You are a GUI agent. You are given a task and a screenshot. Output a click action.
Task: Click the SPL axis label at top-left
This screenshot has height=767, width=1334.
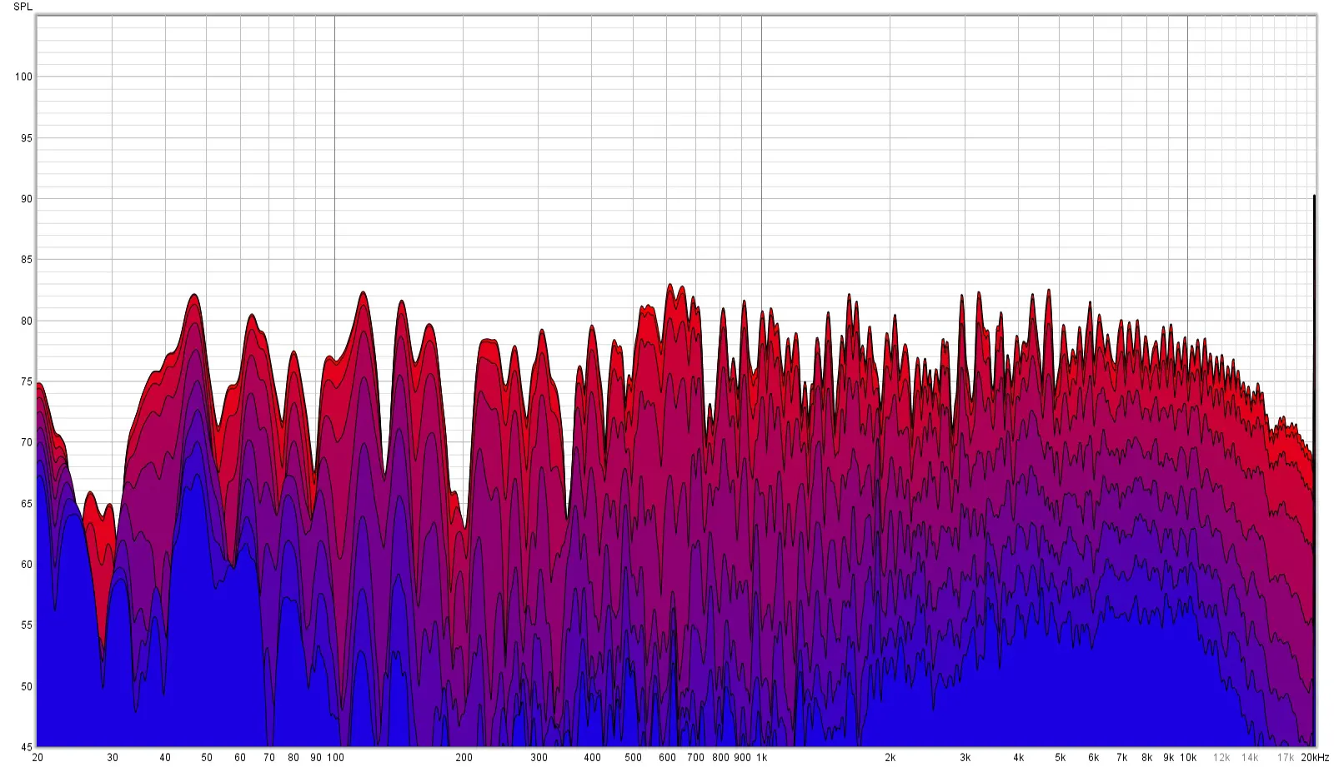[x=23, y=7]
